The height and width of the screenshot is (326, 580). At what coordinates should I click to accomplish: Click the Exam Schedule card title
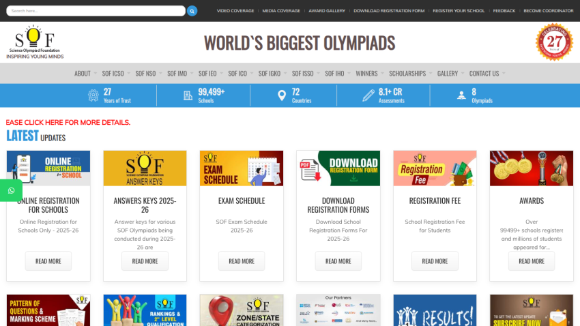coord(242,201)
